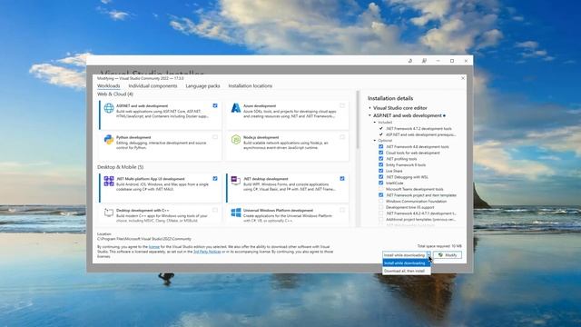Uncheck the IntelliCode option
The width and height of the screenshot is (581, 327).
click(381, 183)
